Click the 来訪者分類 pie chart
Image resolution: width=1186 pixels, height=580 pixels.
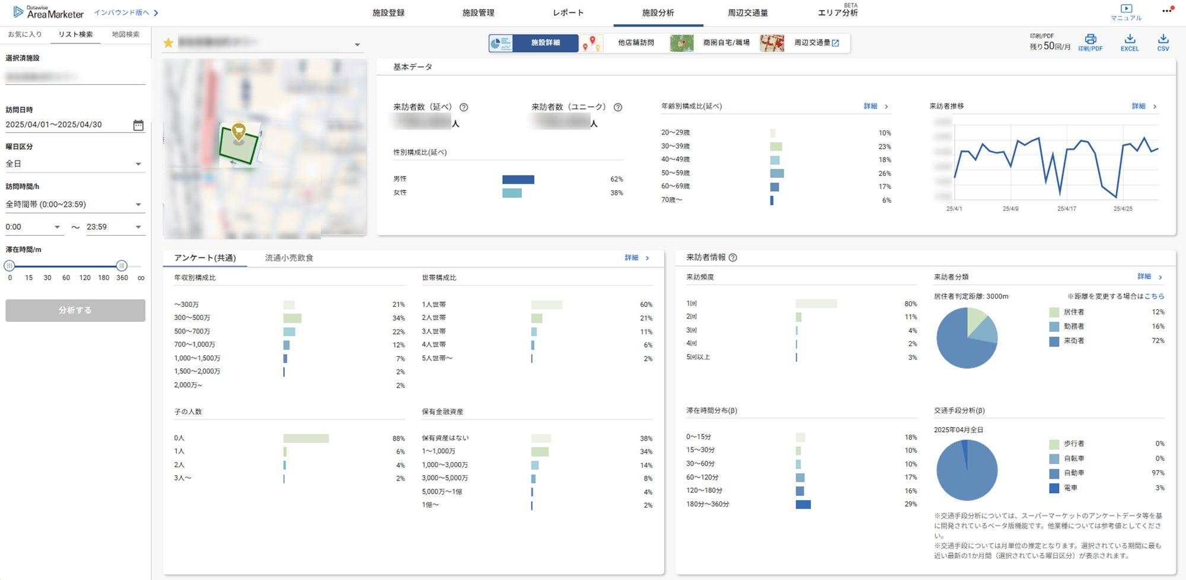click(967, 338)
